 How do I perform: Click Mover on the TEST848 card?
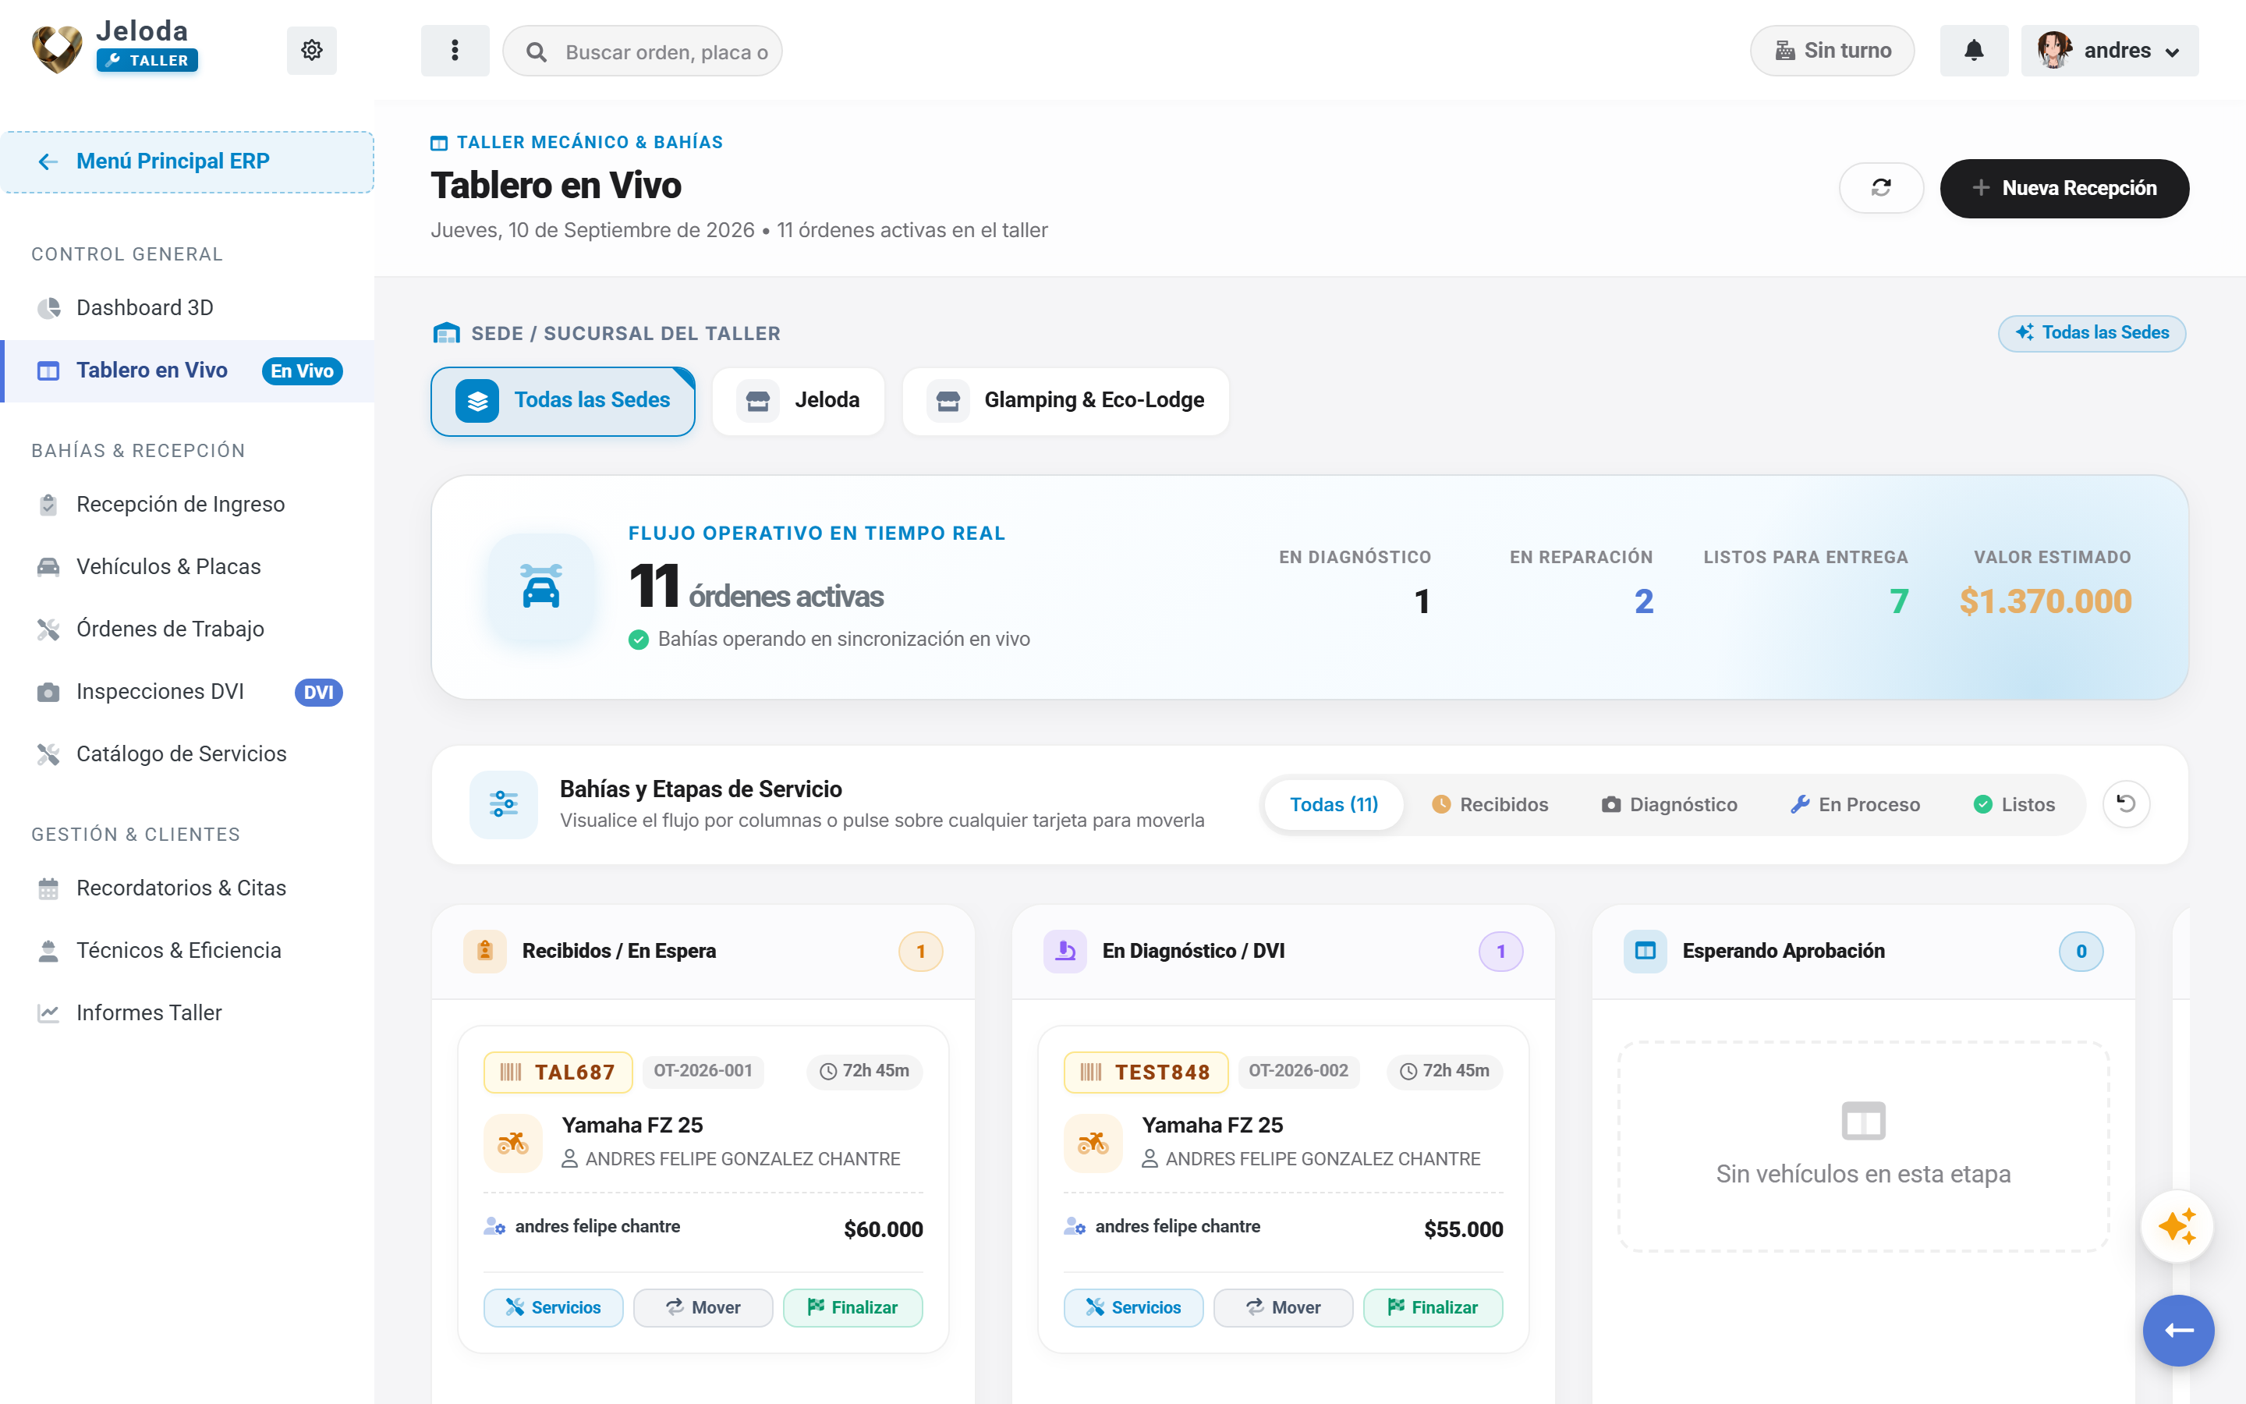tap(1283, 1307)
